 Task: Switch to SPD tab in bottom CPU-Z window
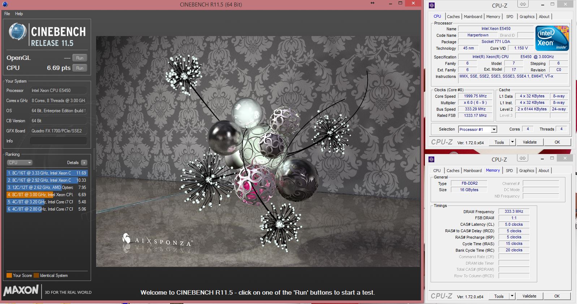[509, 171]
